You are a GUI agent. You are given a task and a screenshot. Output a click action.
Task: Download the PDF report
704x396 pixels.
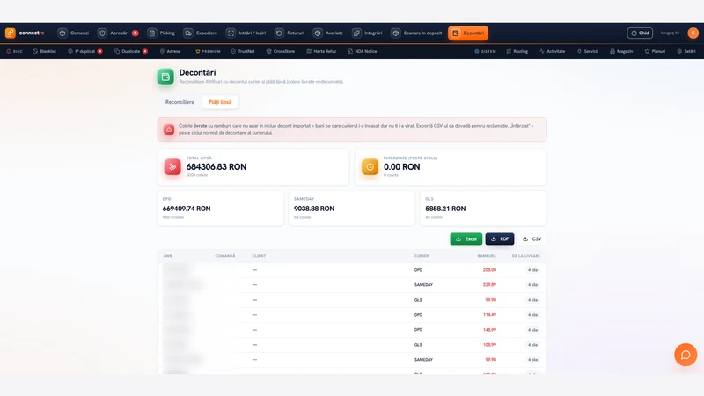(x=500, y=238)
